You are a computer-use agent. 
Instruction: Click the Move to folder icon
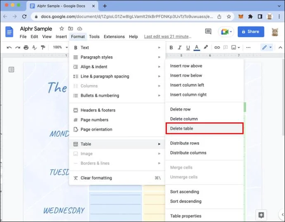tap(71, 29)
